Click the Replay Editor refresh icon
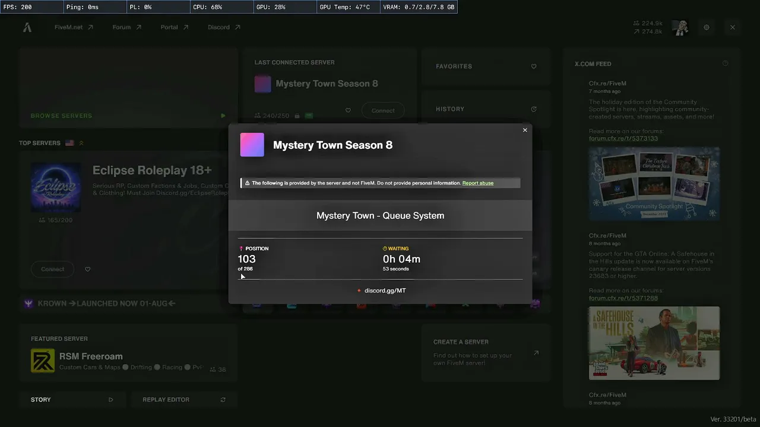 click(223, 400)
